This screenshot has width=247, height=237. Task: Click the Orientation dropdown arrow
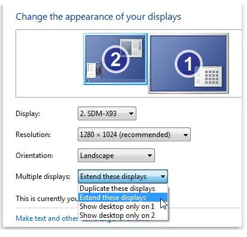pos(150,156)
